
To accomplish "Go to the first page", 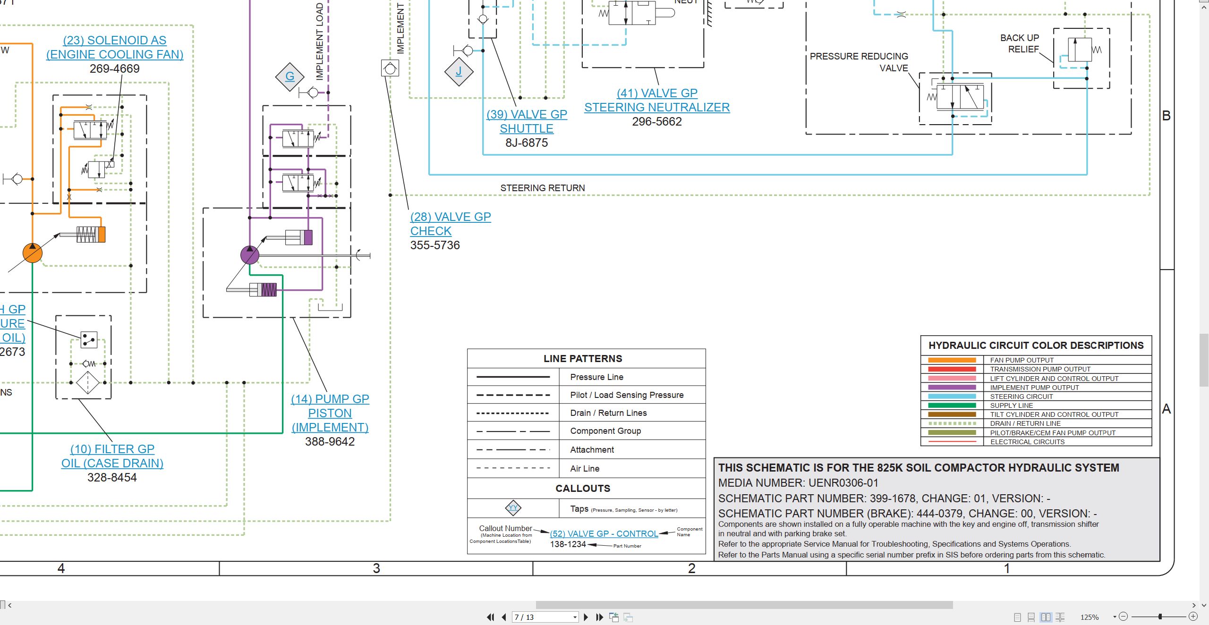I will [491, 617].
